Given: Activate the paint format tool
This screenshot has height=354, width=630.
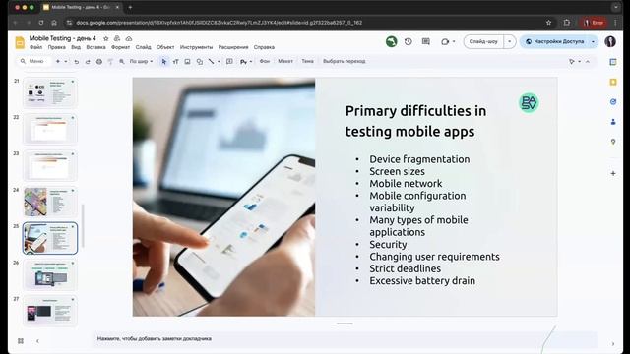Looking at the screenshot, I should (x=110, y=61).
